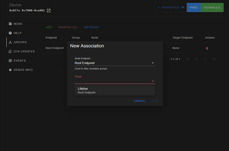The width and height of the screenshot is (229, 151).
Task: Open the Node tab in sidebar
Action: coord(18,24)
